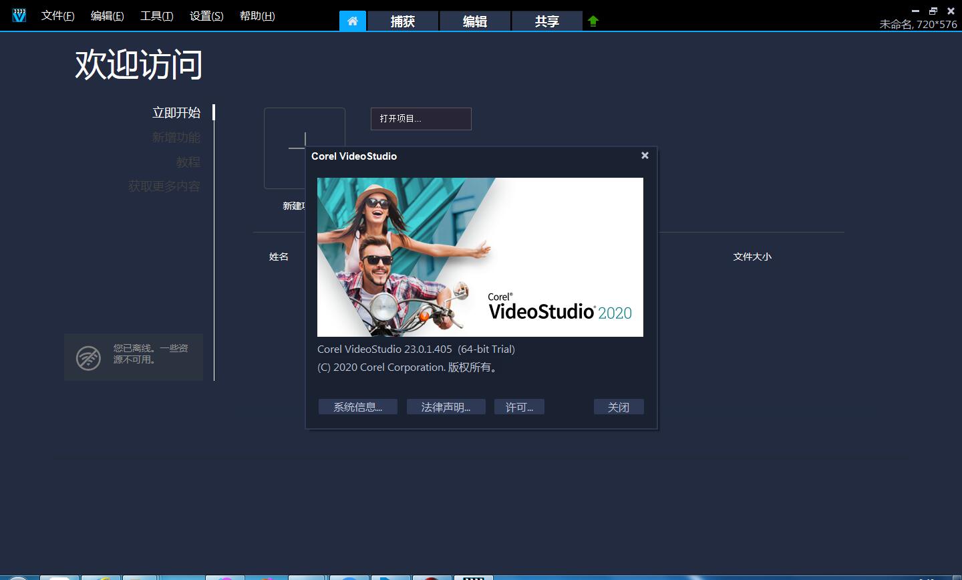Click the 许可... button

[519, 407]
